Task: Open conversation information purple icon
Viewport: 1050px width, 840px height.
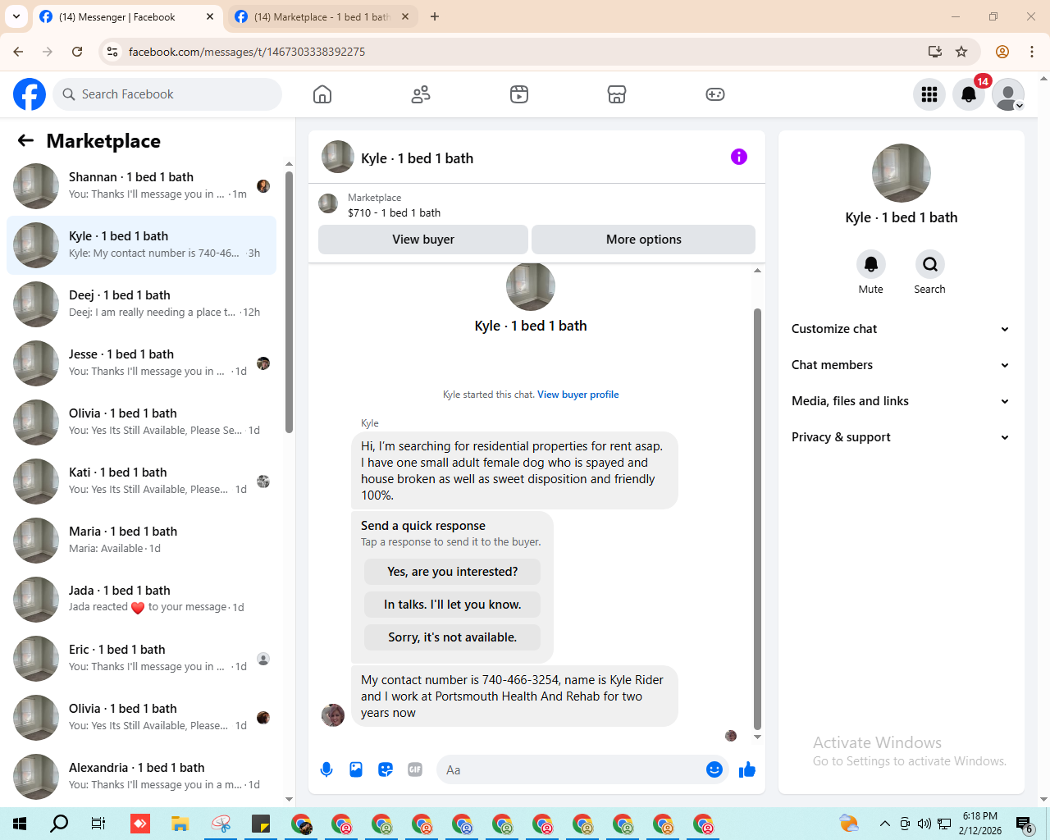Action: pos(739,157)
